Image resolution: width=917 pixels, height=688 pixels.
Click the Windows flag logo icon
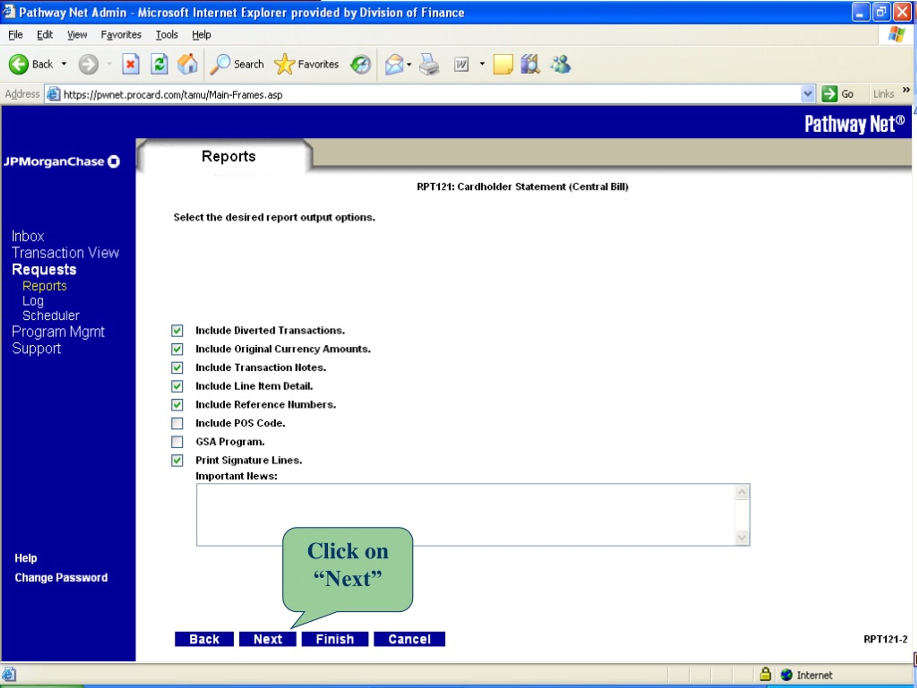pos(896,34)
